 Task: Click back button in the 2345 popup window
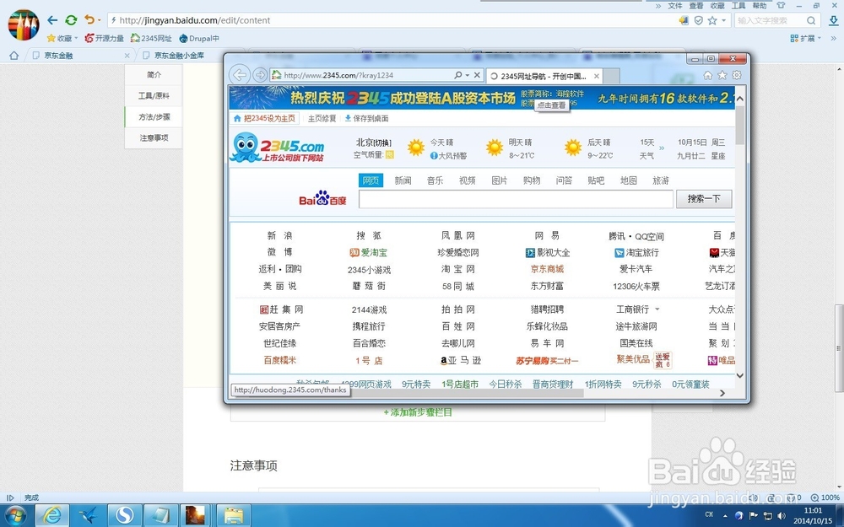pos(240,75)
